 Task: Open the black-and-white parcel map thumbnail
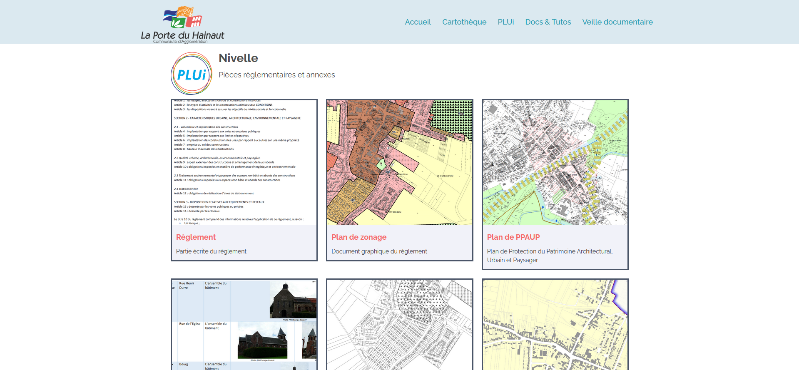(x=400, y=325)
